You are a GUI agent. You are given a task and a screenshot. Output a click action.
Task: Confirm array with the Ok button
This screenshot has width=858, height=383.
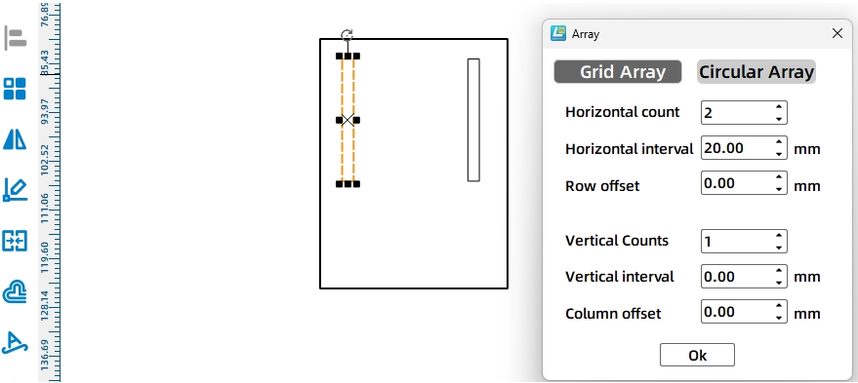pos(697,355)
